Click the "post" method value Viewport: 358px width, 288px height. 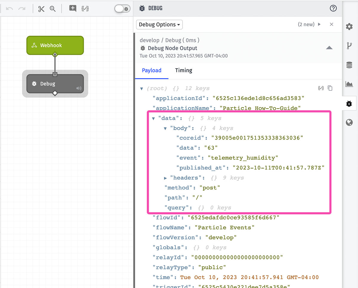click(210, 188)
